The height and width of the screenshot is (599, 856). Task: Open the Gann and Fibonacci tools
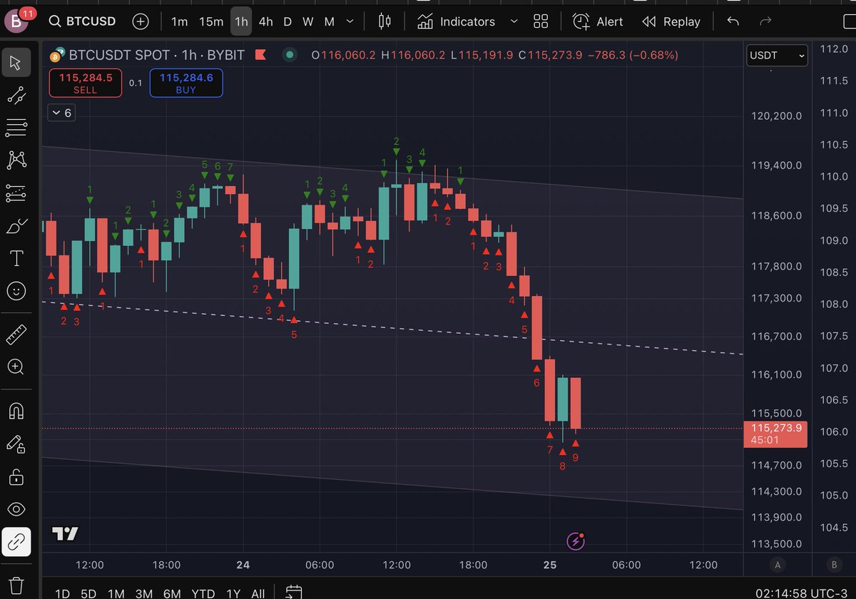coord(16,128)
